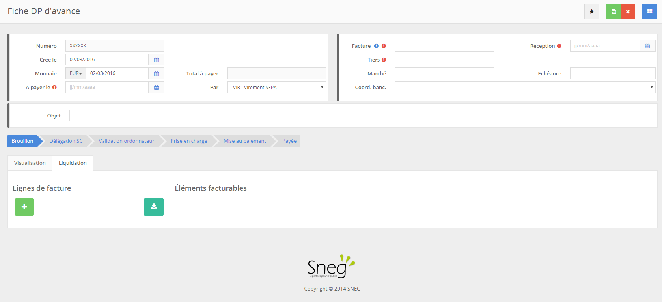Screen dimensions: 662x302
Task: Open the blue grid layout icon
Action: tap(649, 12)
